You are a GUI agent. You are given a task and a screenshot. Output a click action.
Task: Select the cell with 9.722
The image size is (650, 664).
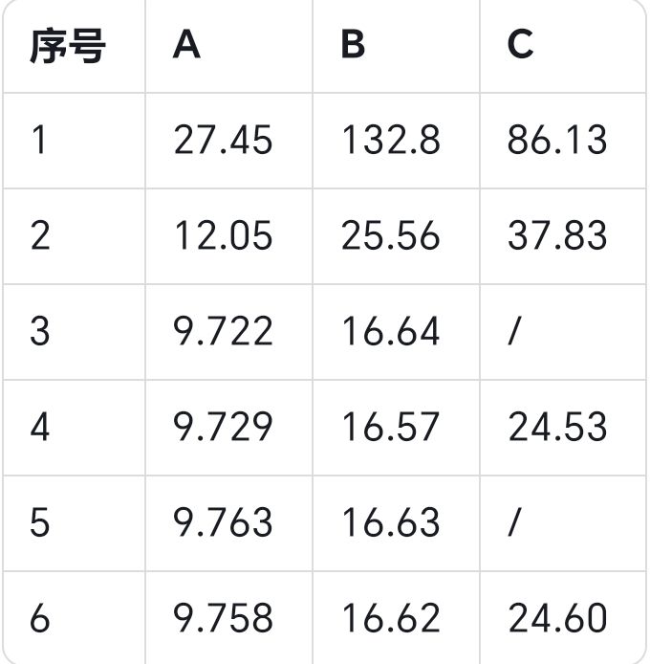click(223, 332)
